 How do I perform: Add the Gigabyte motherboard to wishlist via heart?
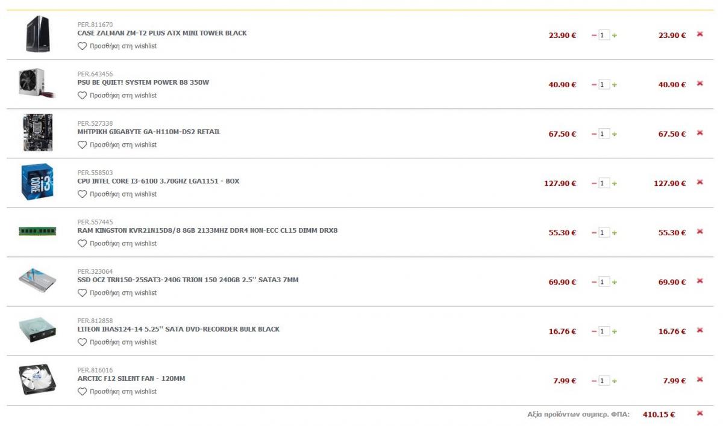click(x=83, y=145)
